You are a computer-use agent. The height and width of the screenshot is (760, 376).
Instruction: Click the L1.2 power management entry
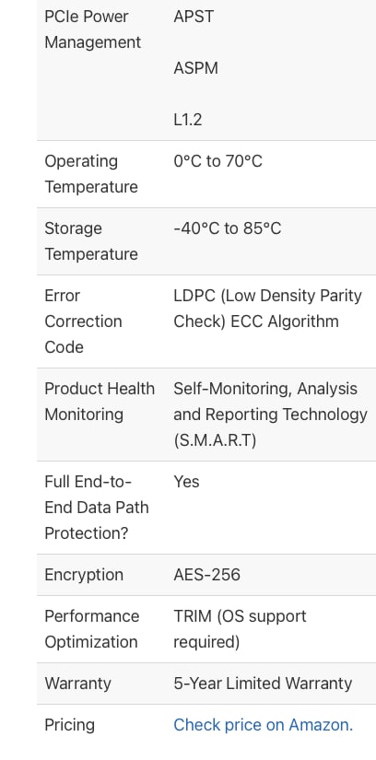click(x=188, y=120)
